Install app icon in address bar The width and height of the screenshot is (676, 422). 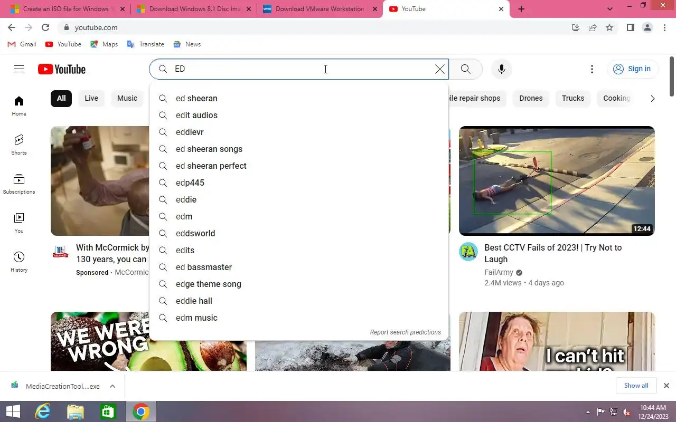click(576, 27)
